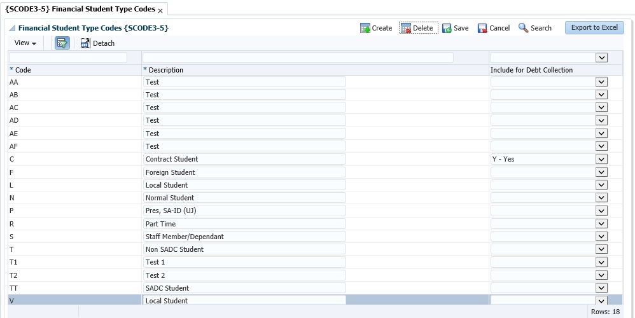This screenshot has width=635, height=318.
Task: Click the Cancel icon in toolbar
Action: click(x=482, y=28)
